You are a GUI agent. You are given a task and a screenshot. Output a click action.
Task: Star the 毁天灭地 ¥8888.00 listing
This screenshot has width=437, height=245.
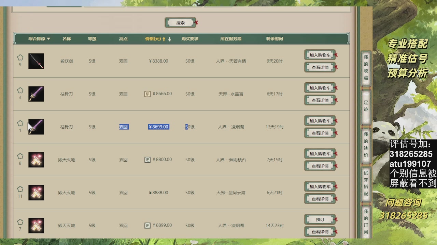click(x=20, y=189)
